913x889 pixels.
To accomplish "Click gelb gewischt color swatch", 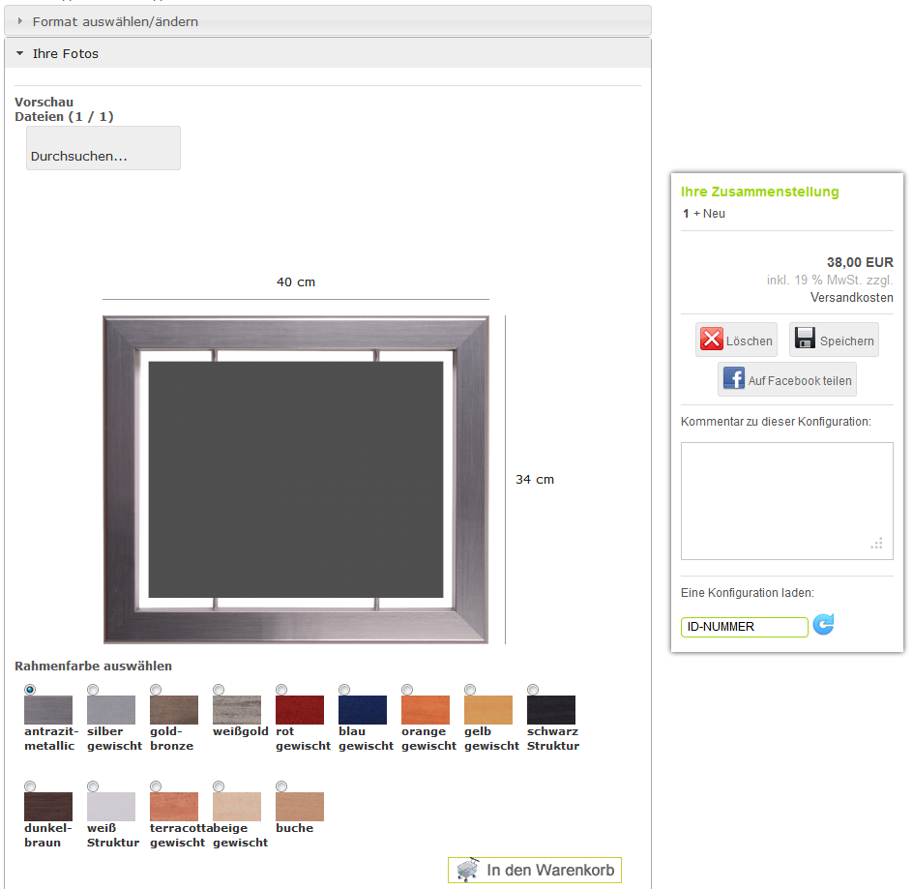I will point(488,710).
